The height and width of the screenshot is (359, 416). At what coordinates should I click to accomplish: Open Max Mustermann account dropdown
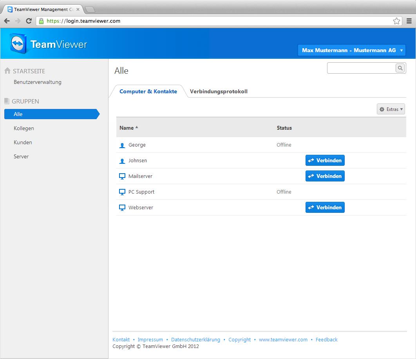pos(352,50)
